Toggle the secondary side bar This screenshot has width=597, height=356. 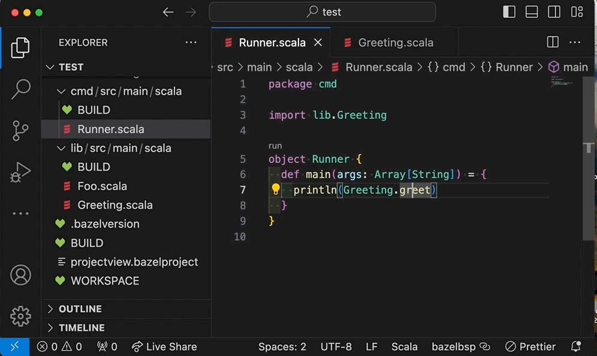click(554, 12)
